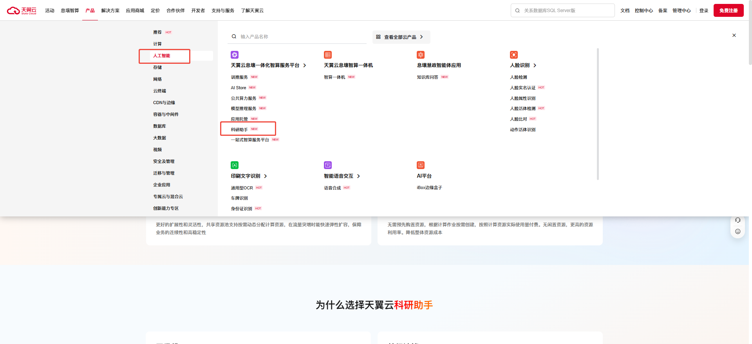
Task: Open the 科研助手 product link
Action: coord(239,130)
